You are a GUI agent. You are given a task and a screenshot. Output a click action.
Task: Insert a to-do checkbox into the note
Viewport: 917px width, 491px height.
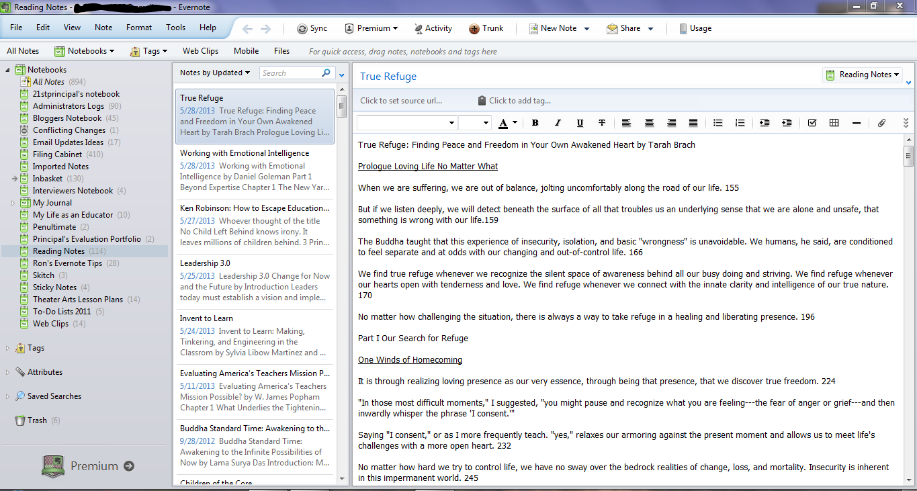tap(812, 123)
